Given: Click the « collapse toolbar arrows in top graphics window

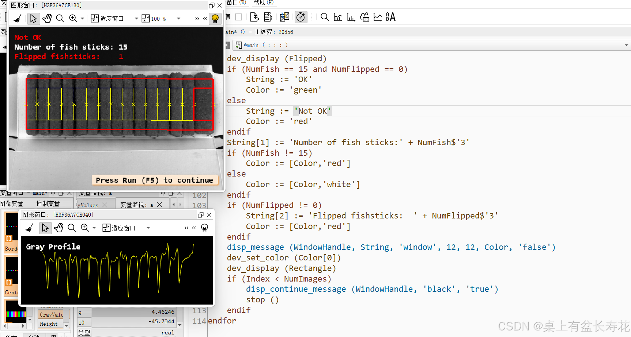Looking at the screenshot, I should click(205, 19).
